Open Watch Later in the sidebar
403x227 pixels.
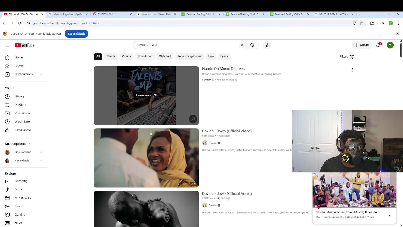23,122
